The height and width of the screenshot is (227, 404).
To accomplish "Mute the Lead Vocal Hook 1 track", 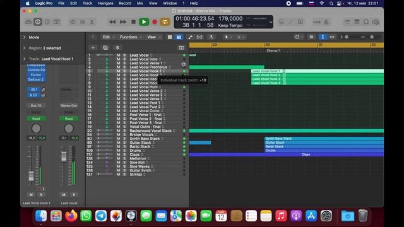I will click(118, 71).
